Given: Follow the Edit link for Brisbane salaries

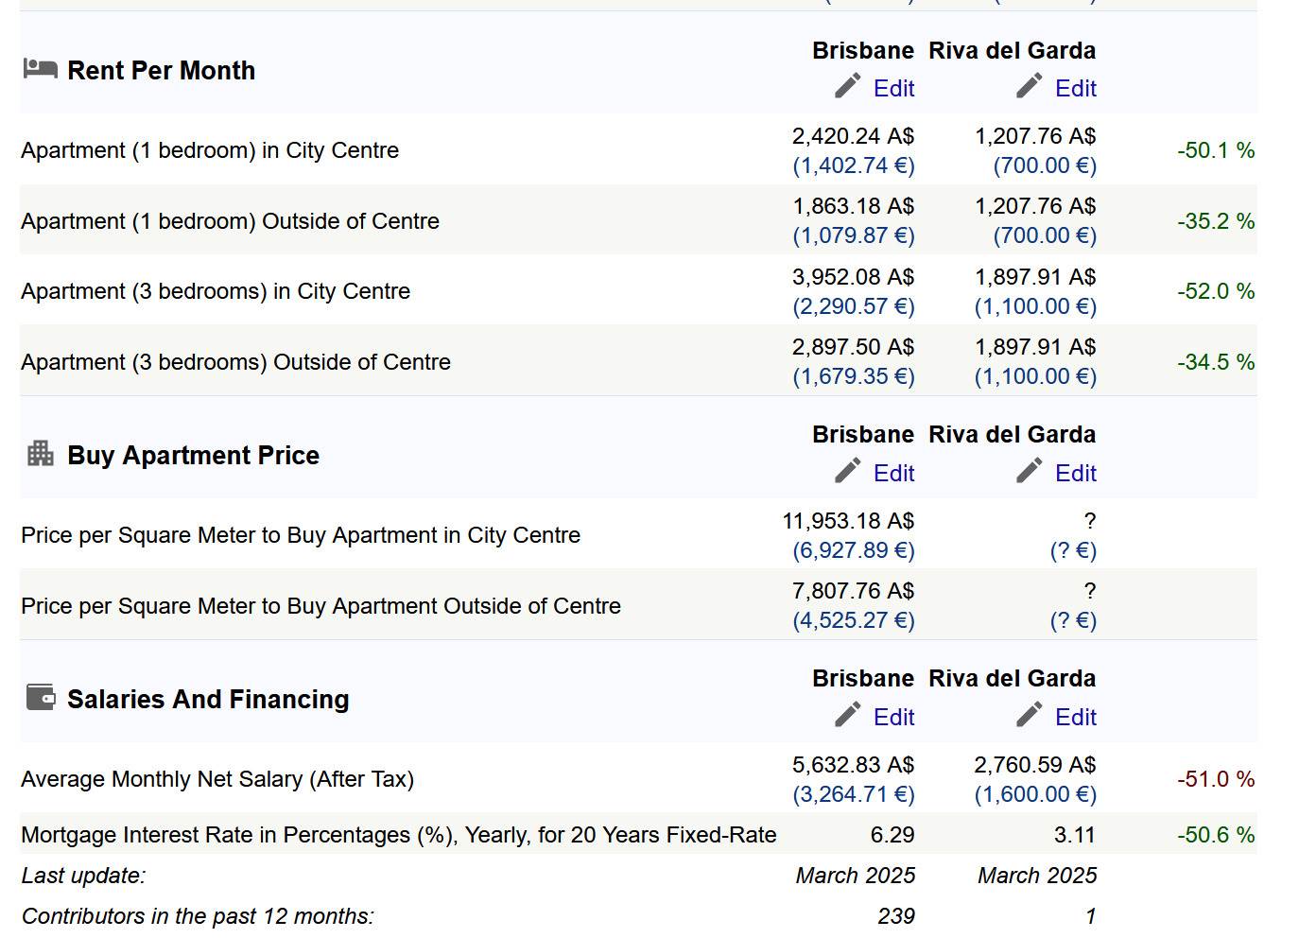Looking at the screenshot, I should tap(893, 718).
